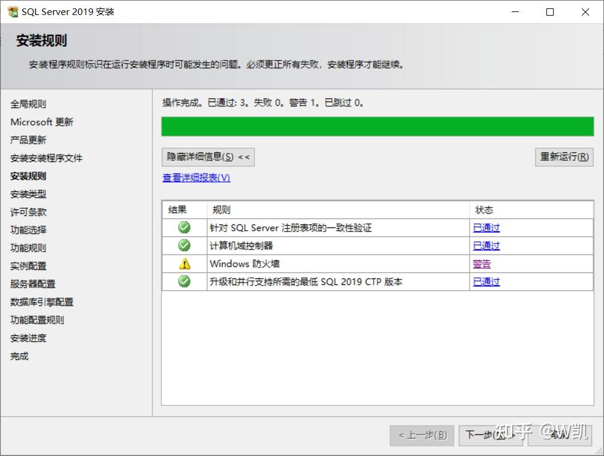Click the green check icon for SQL 2019 CTP 版本
Screen dimensions: 604x456
pyautogui.click(x=184, y=281)
